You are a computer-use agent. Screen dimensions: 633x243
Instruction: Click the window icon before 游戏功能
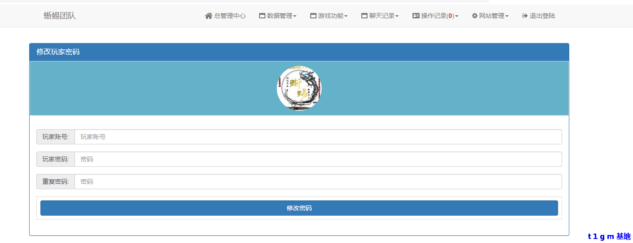(314, 16)
